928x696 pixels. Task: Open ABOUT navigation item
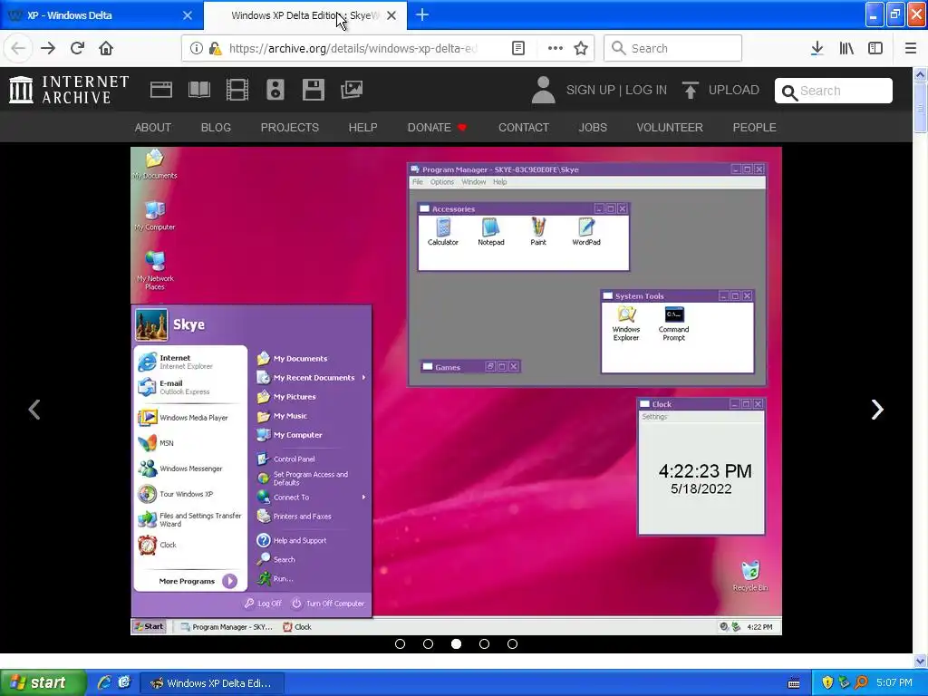coord(152,127)
